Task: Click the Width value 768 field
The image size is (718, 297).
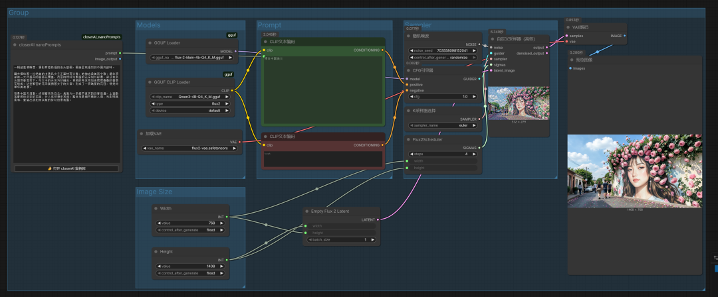Action: point(191,223)
